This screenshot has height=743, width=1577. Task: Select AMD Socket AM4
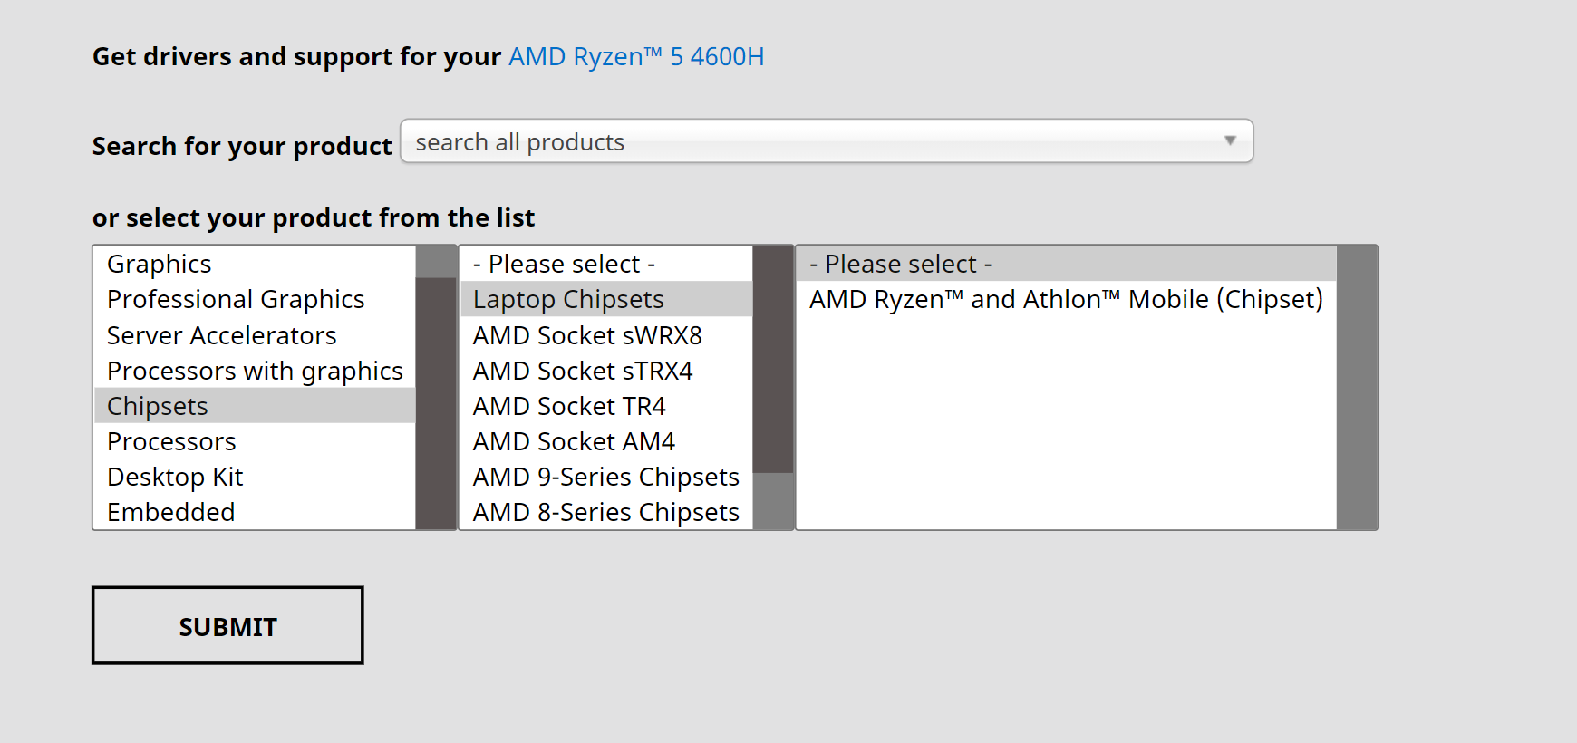pos(606,441)
